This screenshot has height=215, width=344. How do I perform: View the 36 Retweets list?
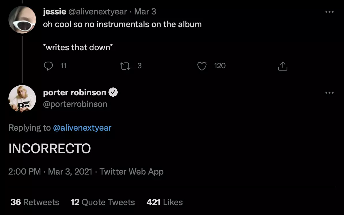point(35,202)
